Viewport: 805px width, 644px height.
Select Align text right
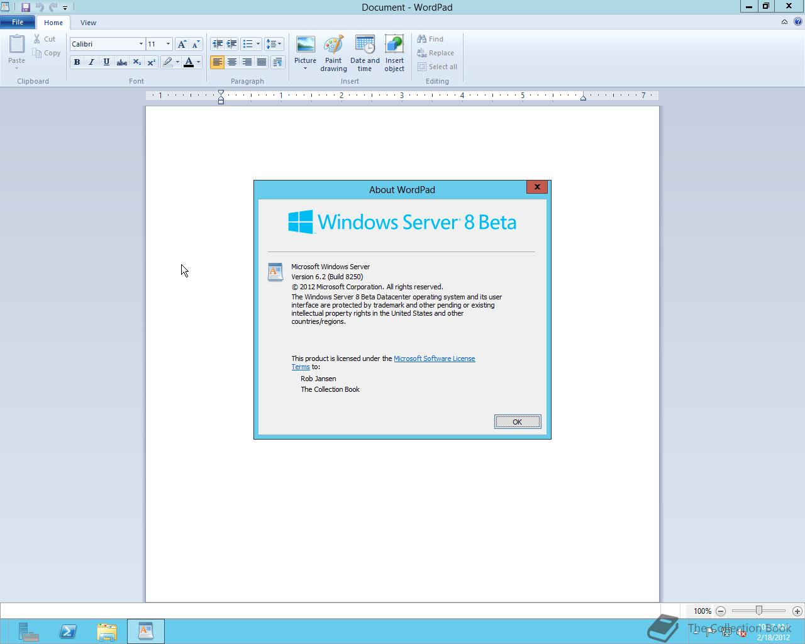pyautogui.click(x=247, y=62)
